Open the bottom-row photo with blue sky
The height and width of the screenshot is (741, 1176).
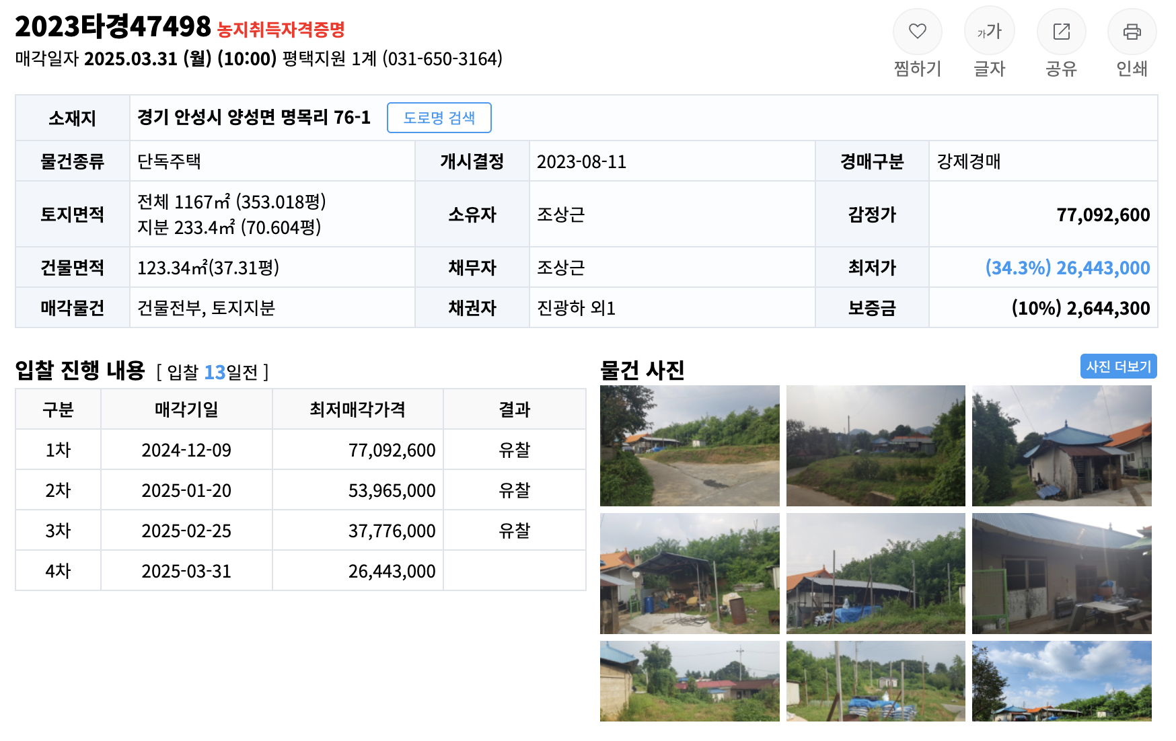(x=1062, y=681)
